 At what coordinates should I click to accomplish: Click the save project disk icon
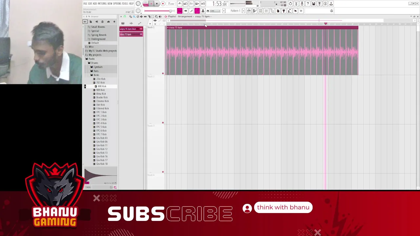[x=314, y=4]
